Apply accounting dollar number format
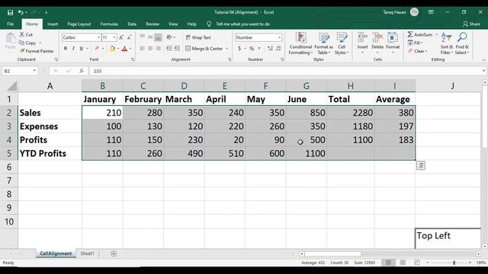 (239, 49)
